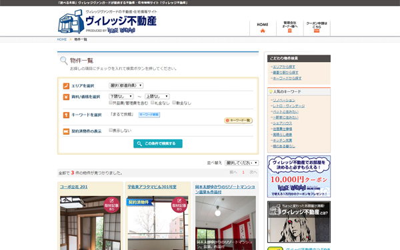This screenshot has height=250, width=400.
Task: Select the シェアハウス keyword link
Action: (x=283, y=123)
